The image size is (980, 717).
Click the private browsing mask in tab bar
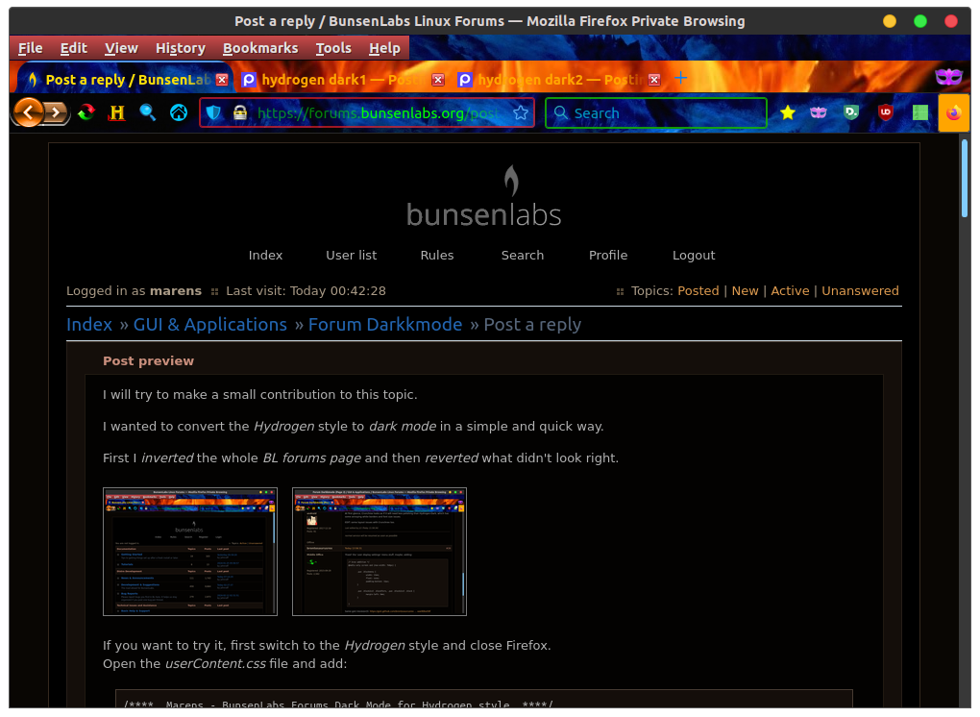[x=948, y=77]
